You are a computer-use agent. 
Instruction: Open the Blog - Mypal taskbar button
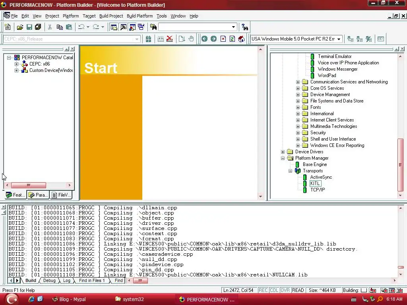click(x=69, y=299)
